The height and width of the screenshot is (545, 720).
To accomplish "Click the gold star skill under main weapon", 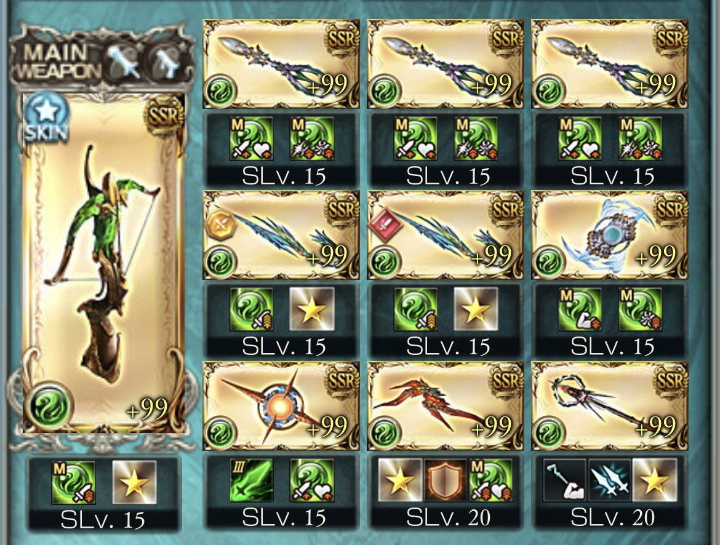I will coord(135,482).
